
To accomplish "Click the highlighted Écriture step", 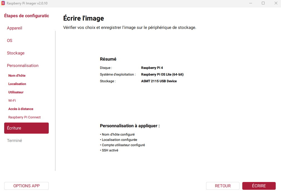I will (x=26, y=128).
